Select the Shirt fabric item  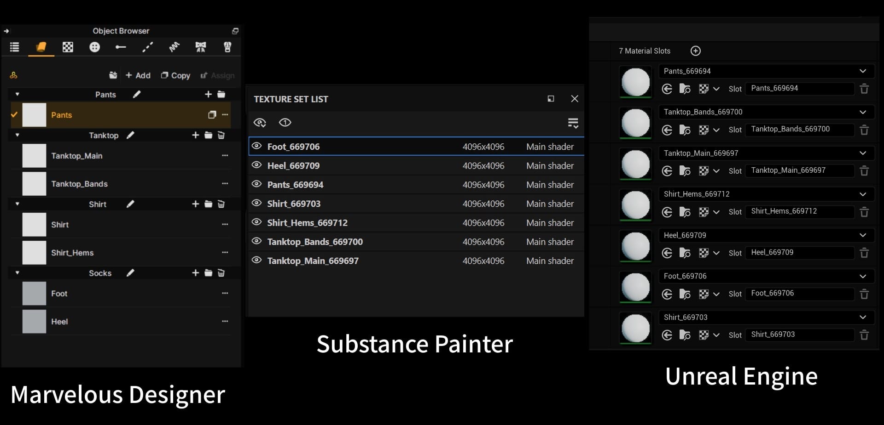(x=121, y=225)
